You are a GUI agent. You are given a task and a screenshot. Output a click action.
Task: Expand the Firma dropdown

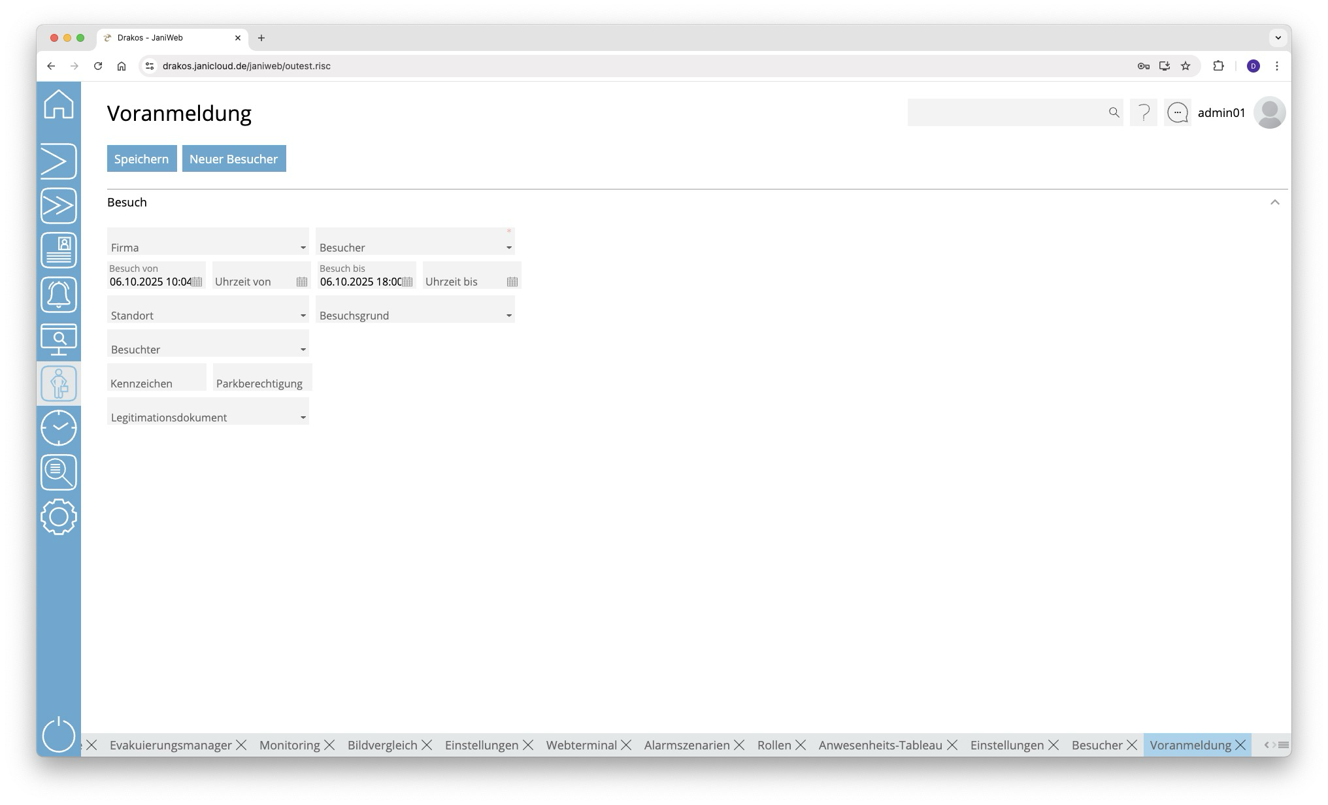click(303, 248)
